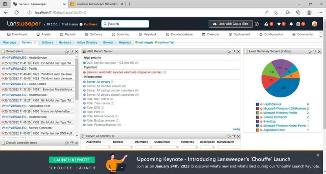This screenshot has width=326, height=174.
Task: Close the Server: All servers widget
Action: click(x=238, y=136)
